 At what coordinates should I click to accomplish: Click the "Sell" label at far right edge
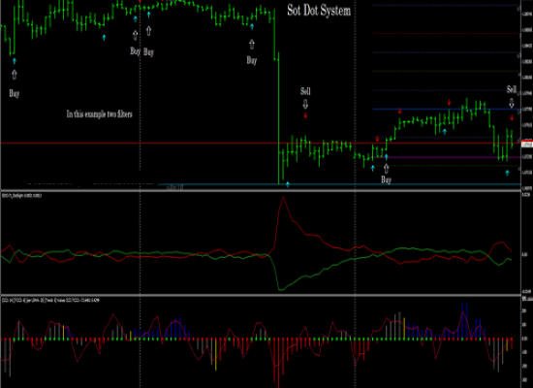pos(512,89)
